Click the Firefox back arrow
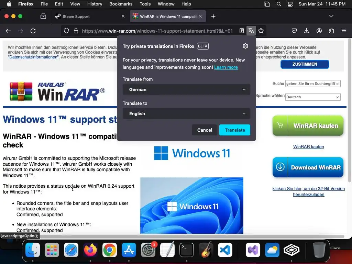Screen dimensions: 352x264 [x=8, y=31]
